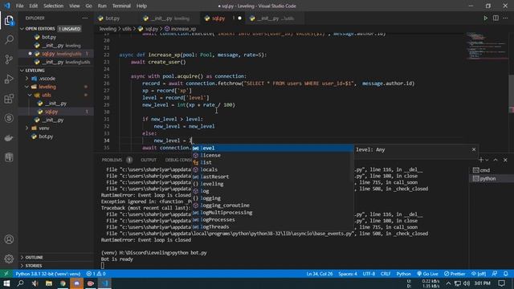Open the new terminal profile dropdown
This screenshot has width=514, height=289.
click(x=487, y=160)
